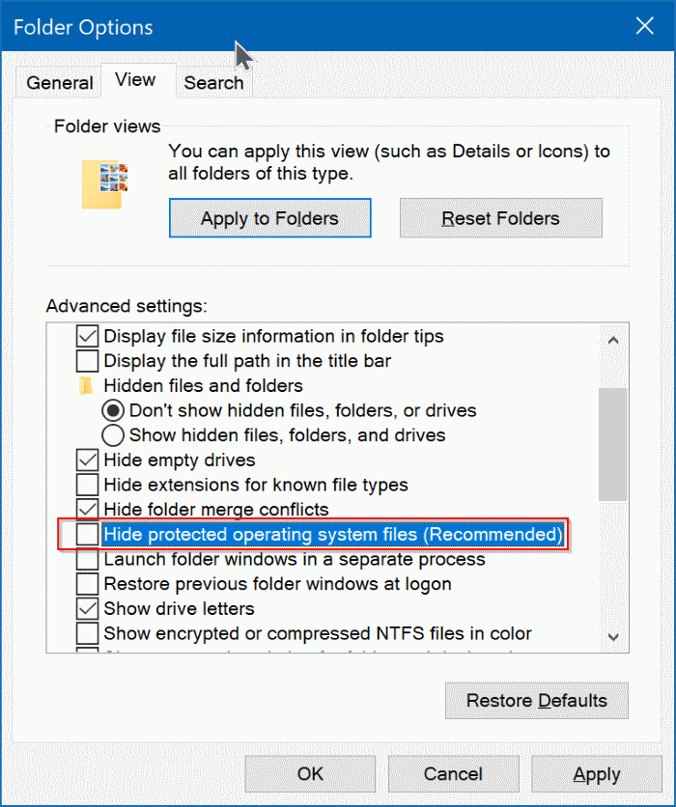Enable Display the full path in title bar
676x807 pixels.
point(87,361)
